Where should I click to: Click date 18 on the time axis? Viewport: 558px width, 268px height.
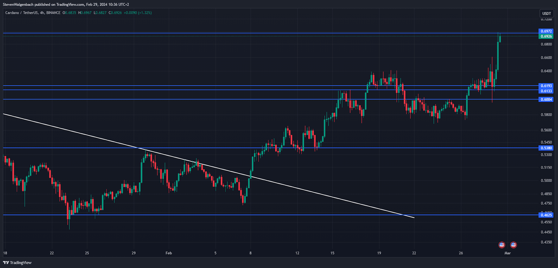(5, 253)
